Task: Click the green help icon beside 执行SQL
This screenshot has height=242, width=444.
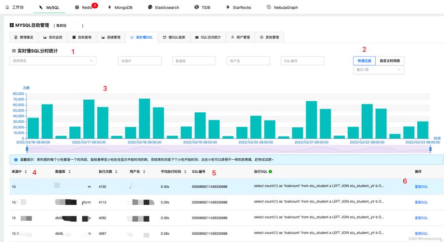Action: pos(271,171)
